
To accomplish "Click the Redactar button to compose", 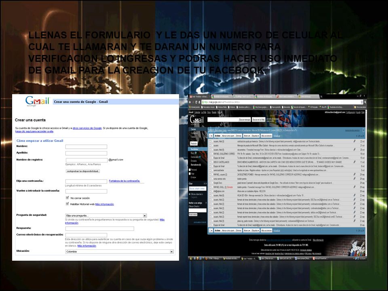I will [194, 143].
